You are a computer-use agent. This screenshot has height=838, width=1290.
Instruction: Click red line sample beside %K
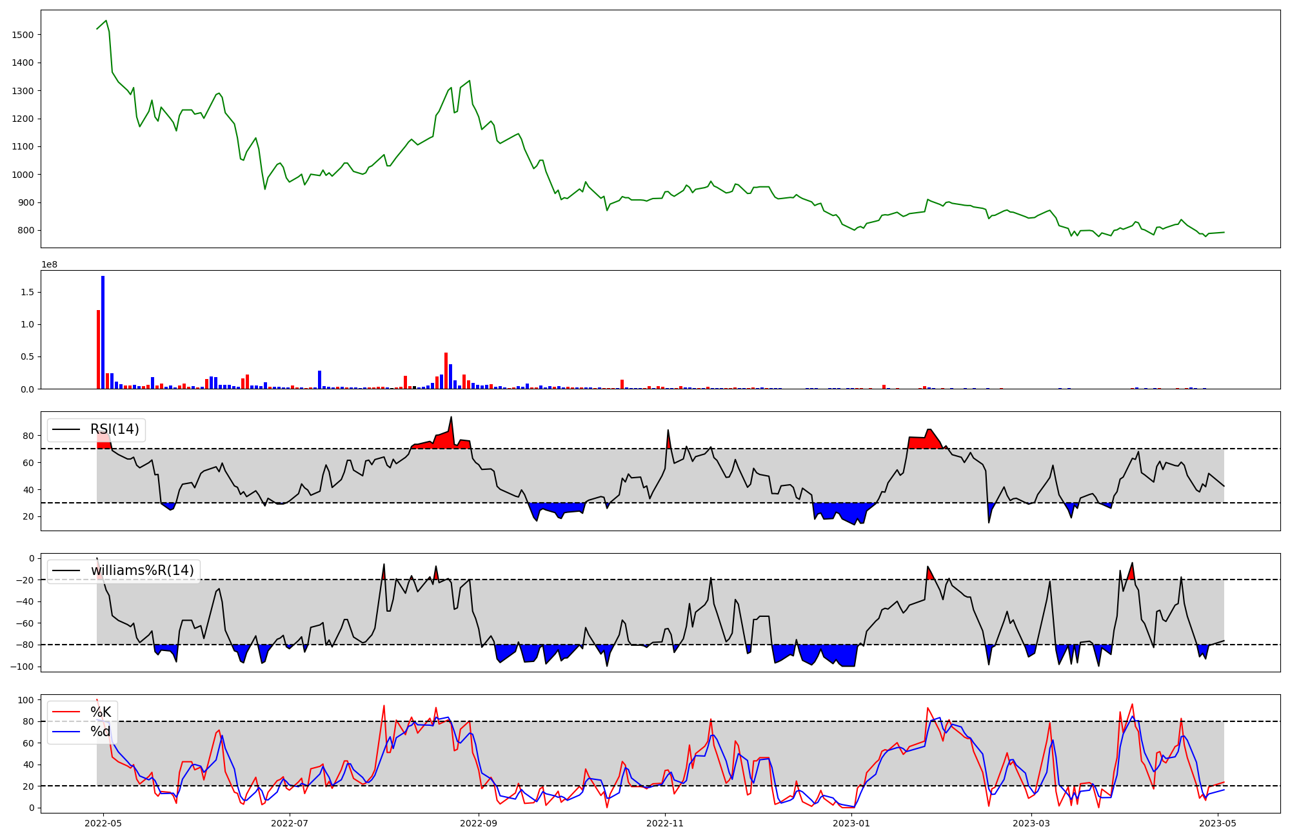point(66,712)
